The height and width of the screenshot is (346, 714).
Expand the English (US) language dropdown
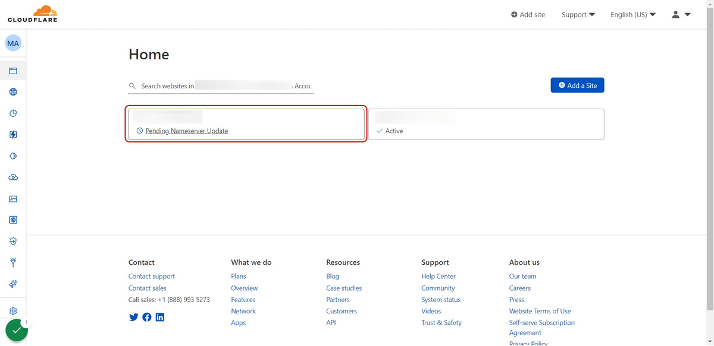tap(632, 15)
